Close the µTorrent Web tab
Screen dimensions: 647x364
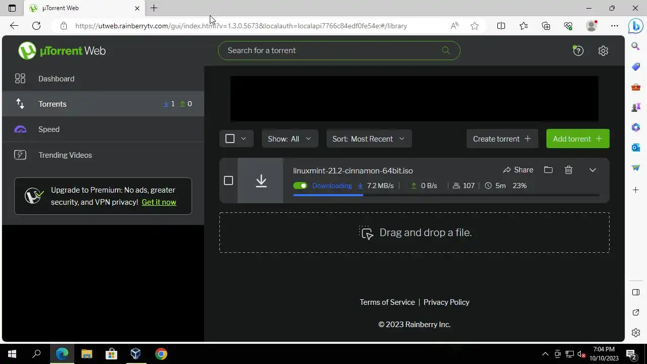click(x=137, y=8)
